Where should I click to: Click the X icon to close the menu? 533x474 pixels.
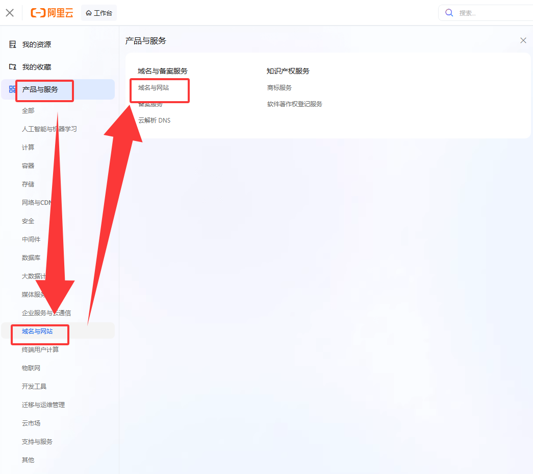tap(10, 13)
